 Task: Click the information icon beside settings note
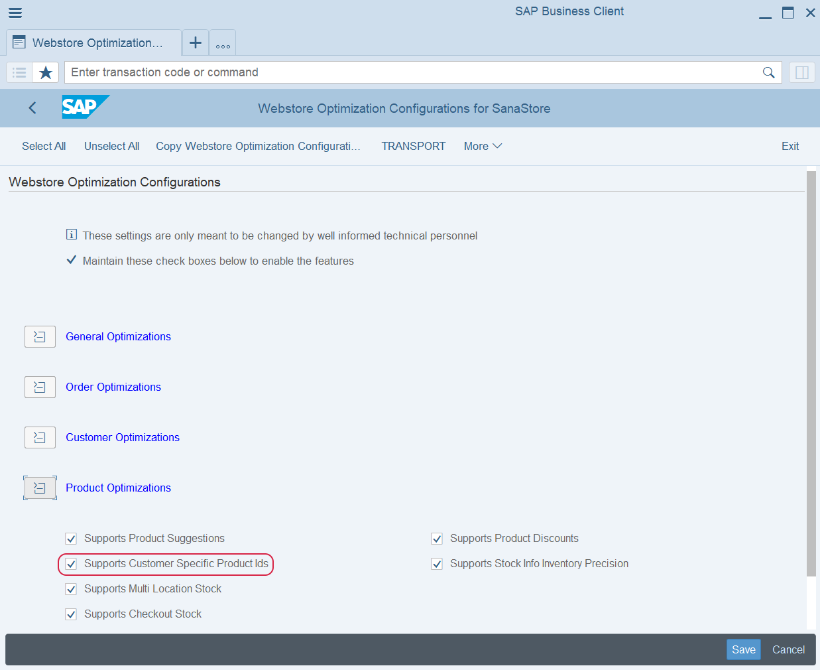click(x=72, y=234)
